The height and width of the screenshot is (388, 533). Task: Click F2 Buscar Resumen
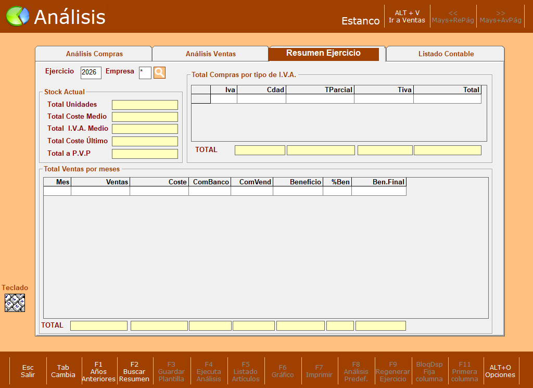coord(134,371)
